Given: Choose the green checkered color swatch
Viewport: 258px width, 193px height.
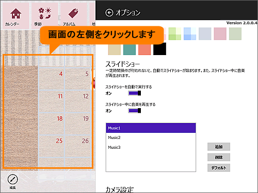Looking at the screenshot, I should point(175,34).
